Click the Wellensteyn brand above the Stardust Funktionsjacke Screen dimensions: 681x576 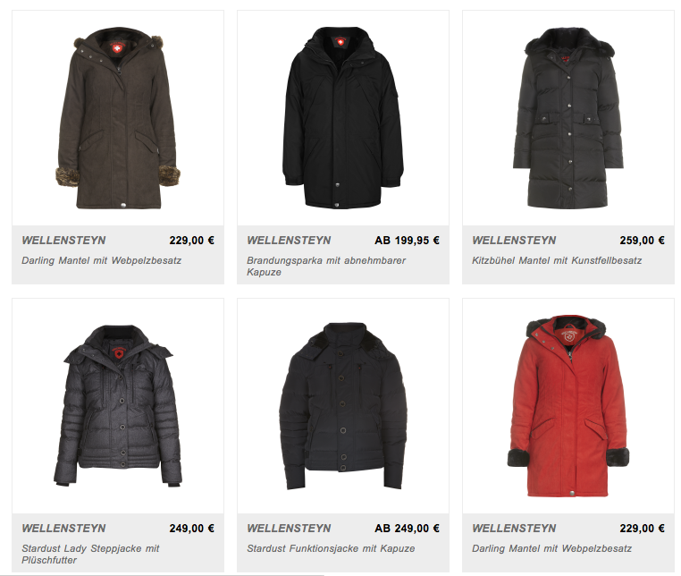click(x=289, y=529)
